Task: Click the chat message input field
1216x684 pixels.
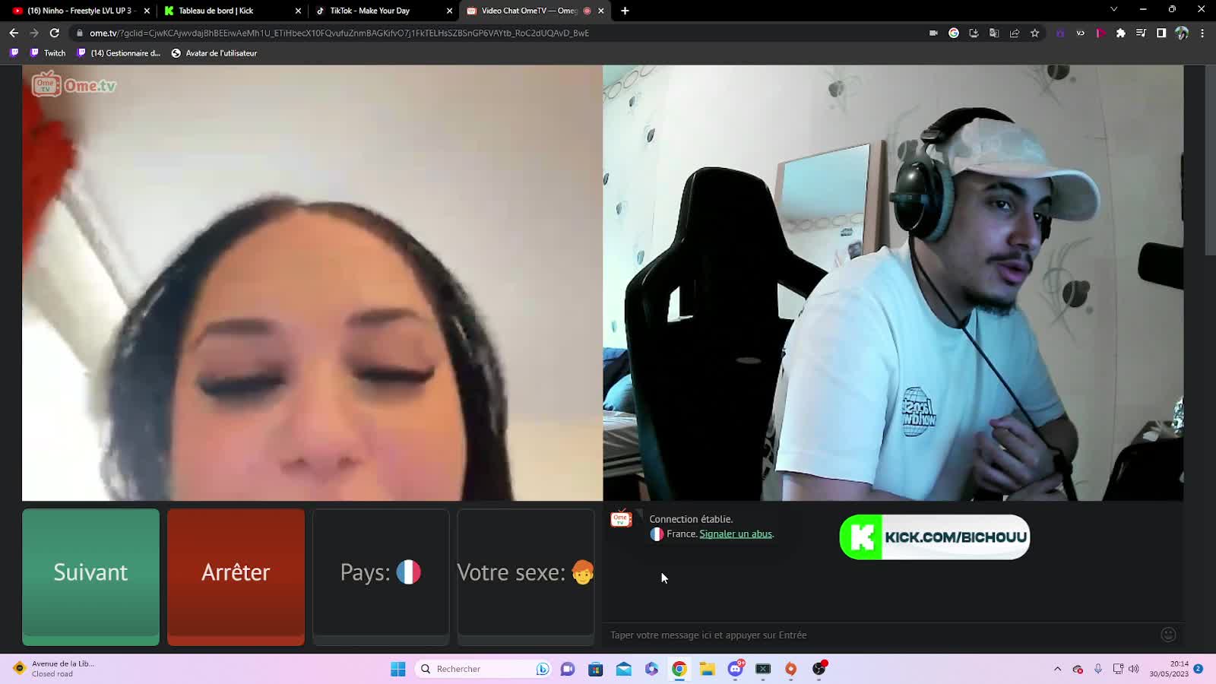Action: [x=874, y=635]
